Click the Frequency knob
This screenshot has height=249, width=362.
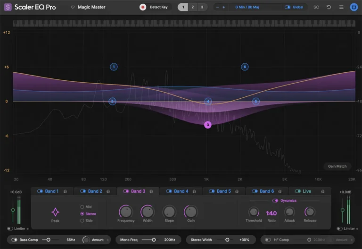[x=126, y=212]
